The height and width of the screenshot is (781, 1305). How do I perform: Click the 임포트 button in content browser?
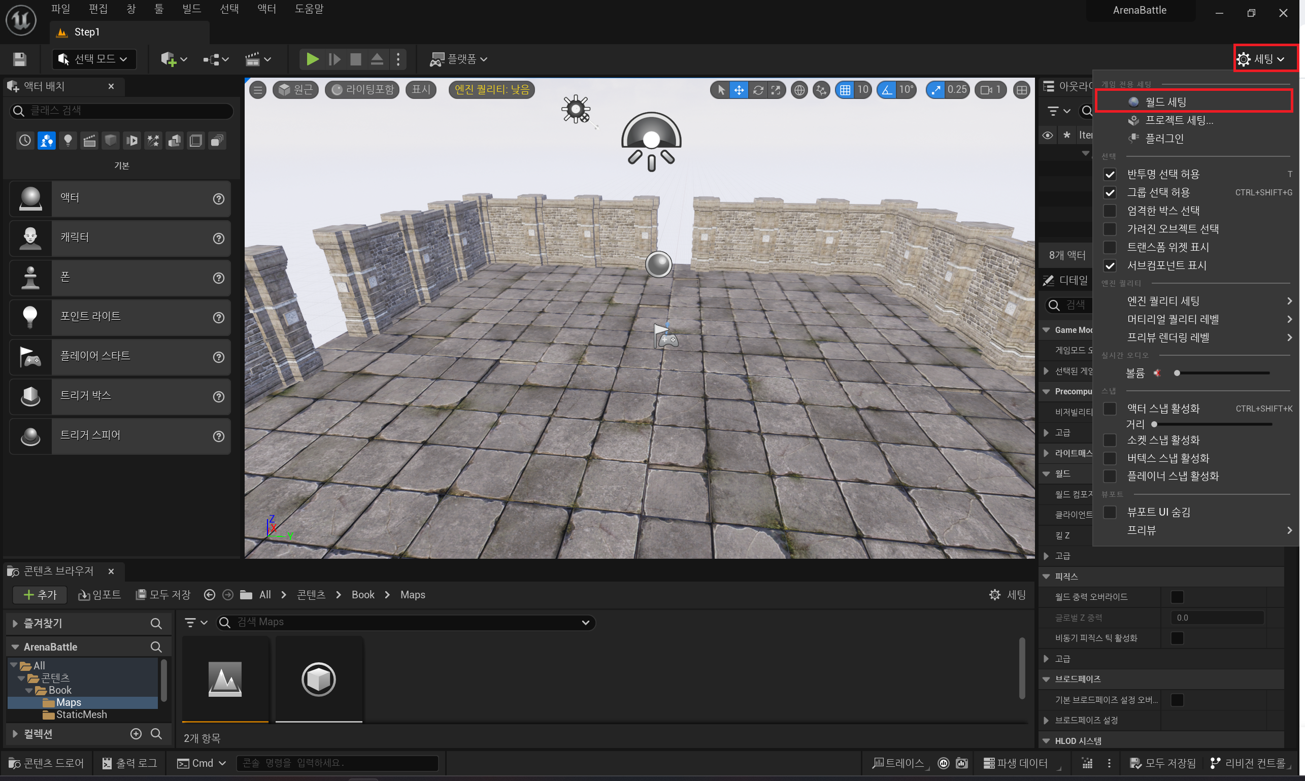click(x=100, y=595)
